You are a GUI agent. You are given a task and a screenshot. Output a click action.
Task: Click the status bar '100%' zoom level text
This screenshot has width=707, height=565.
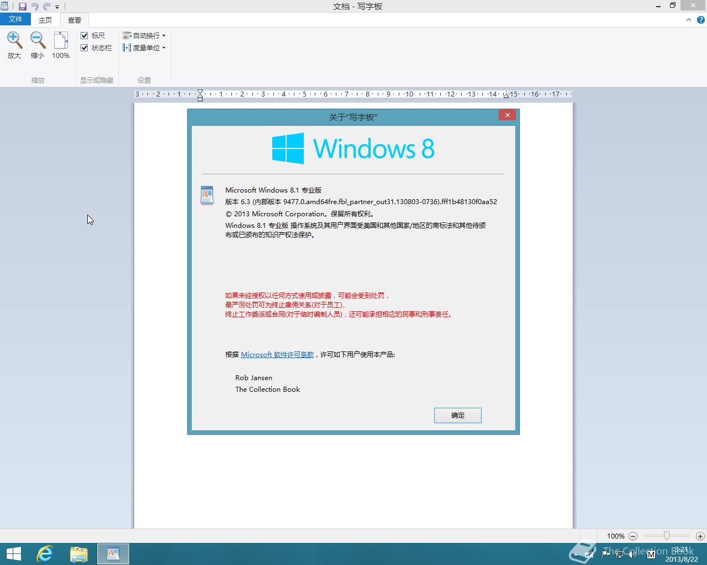coord(615,536)
